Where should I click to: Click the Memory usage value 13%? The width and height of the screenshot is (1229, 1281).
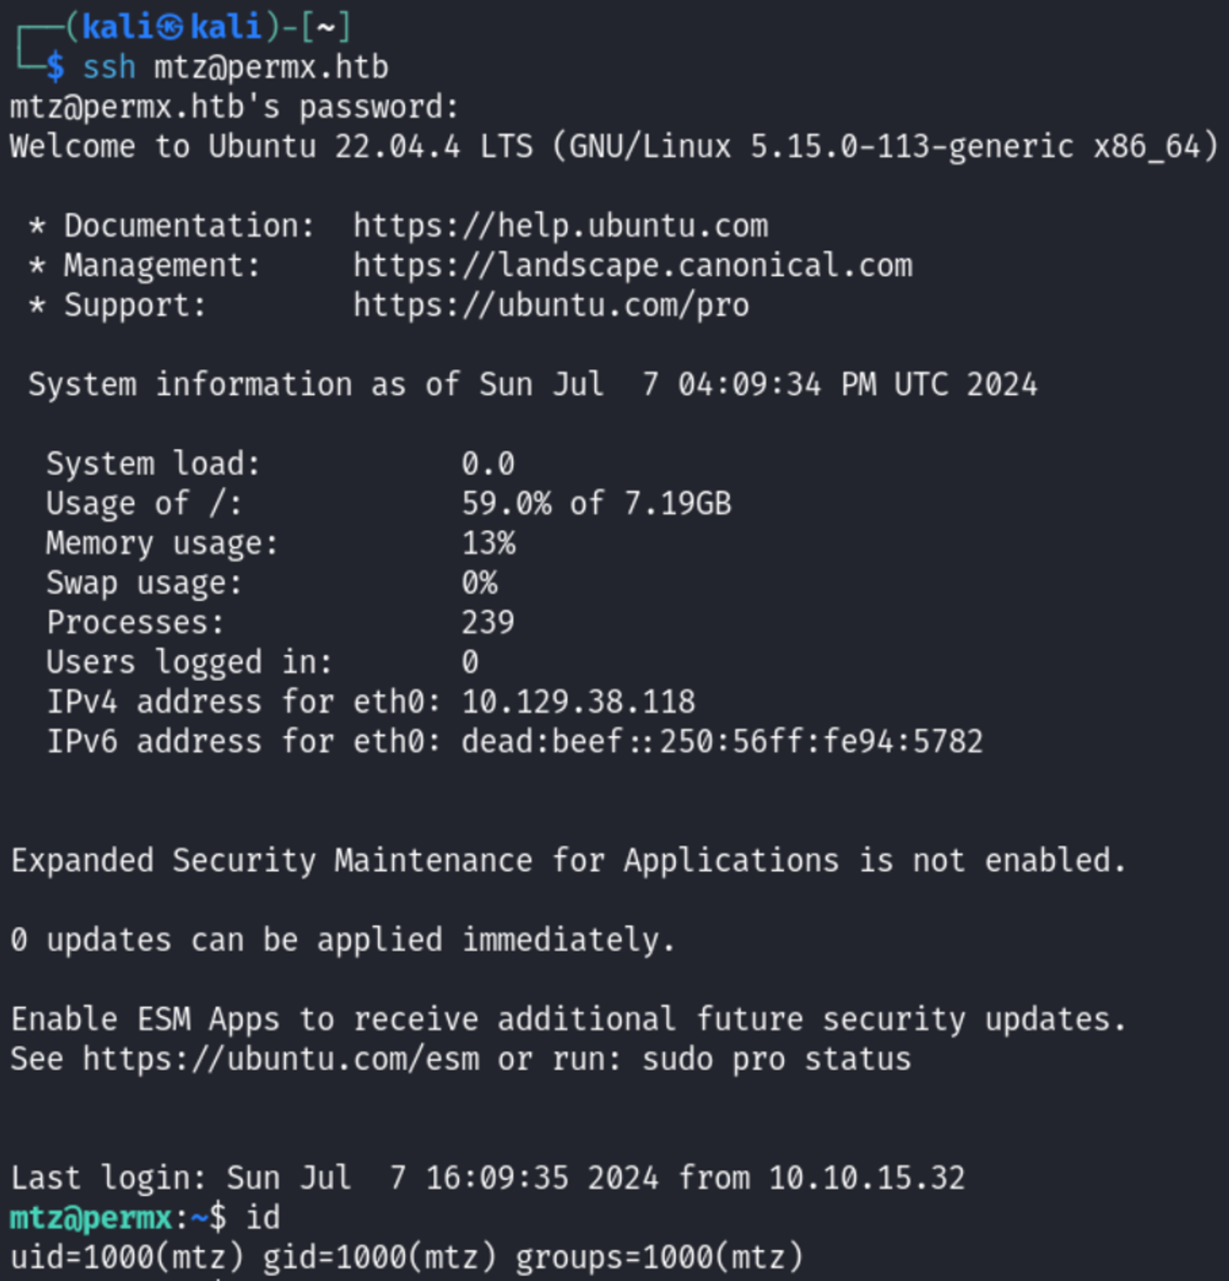tap(488, 543)
